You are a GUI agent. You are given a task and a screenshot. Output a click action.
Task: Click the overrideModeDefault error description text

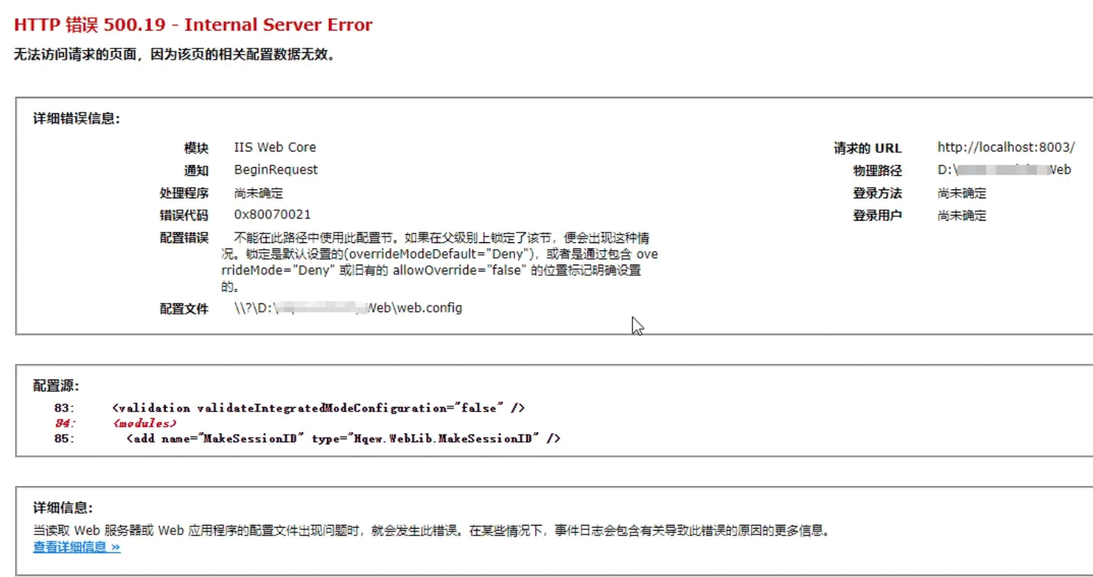click(440, 262)
